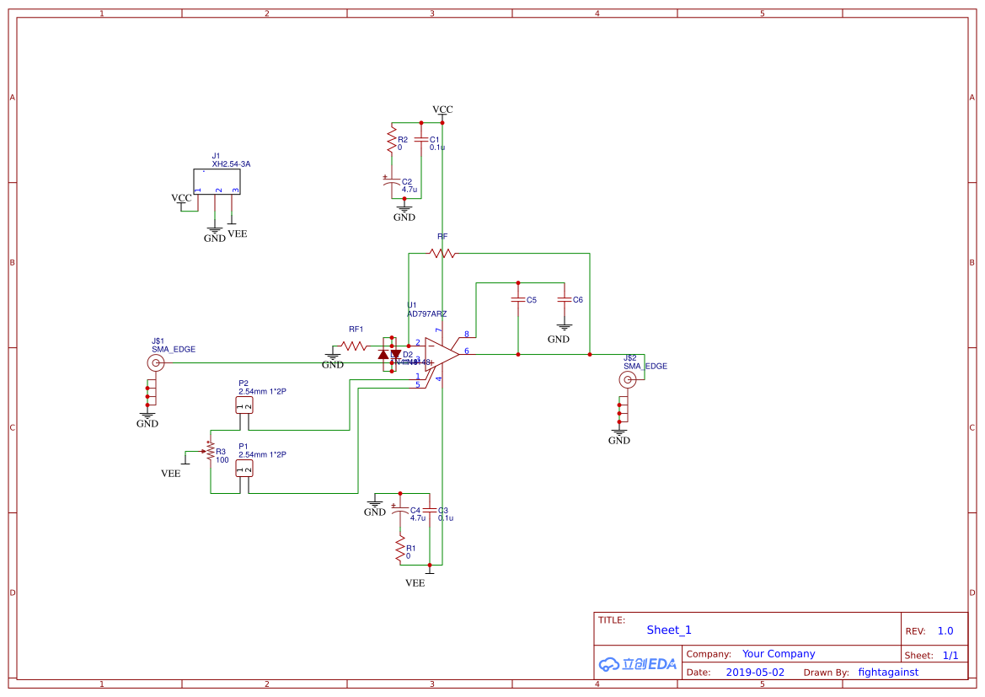The image size is (985, 697).
Task: Click the J1 XH2.54-3A connector body
Action: [217, 182]
